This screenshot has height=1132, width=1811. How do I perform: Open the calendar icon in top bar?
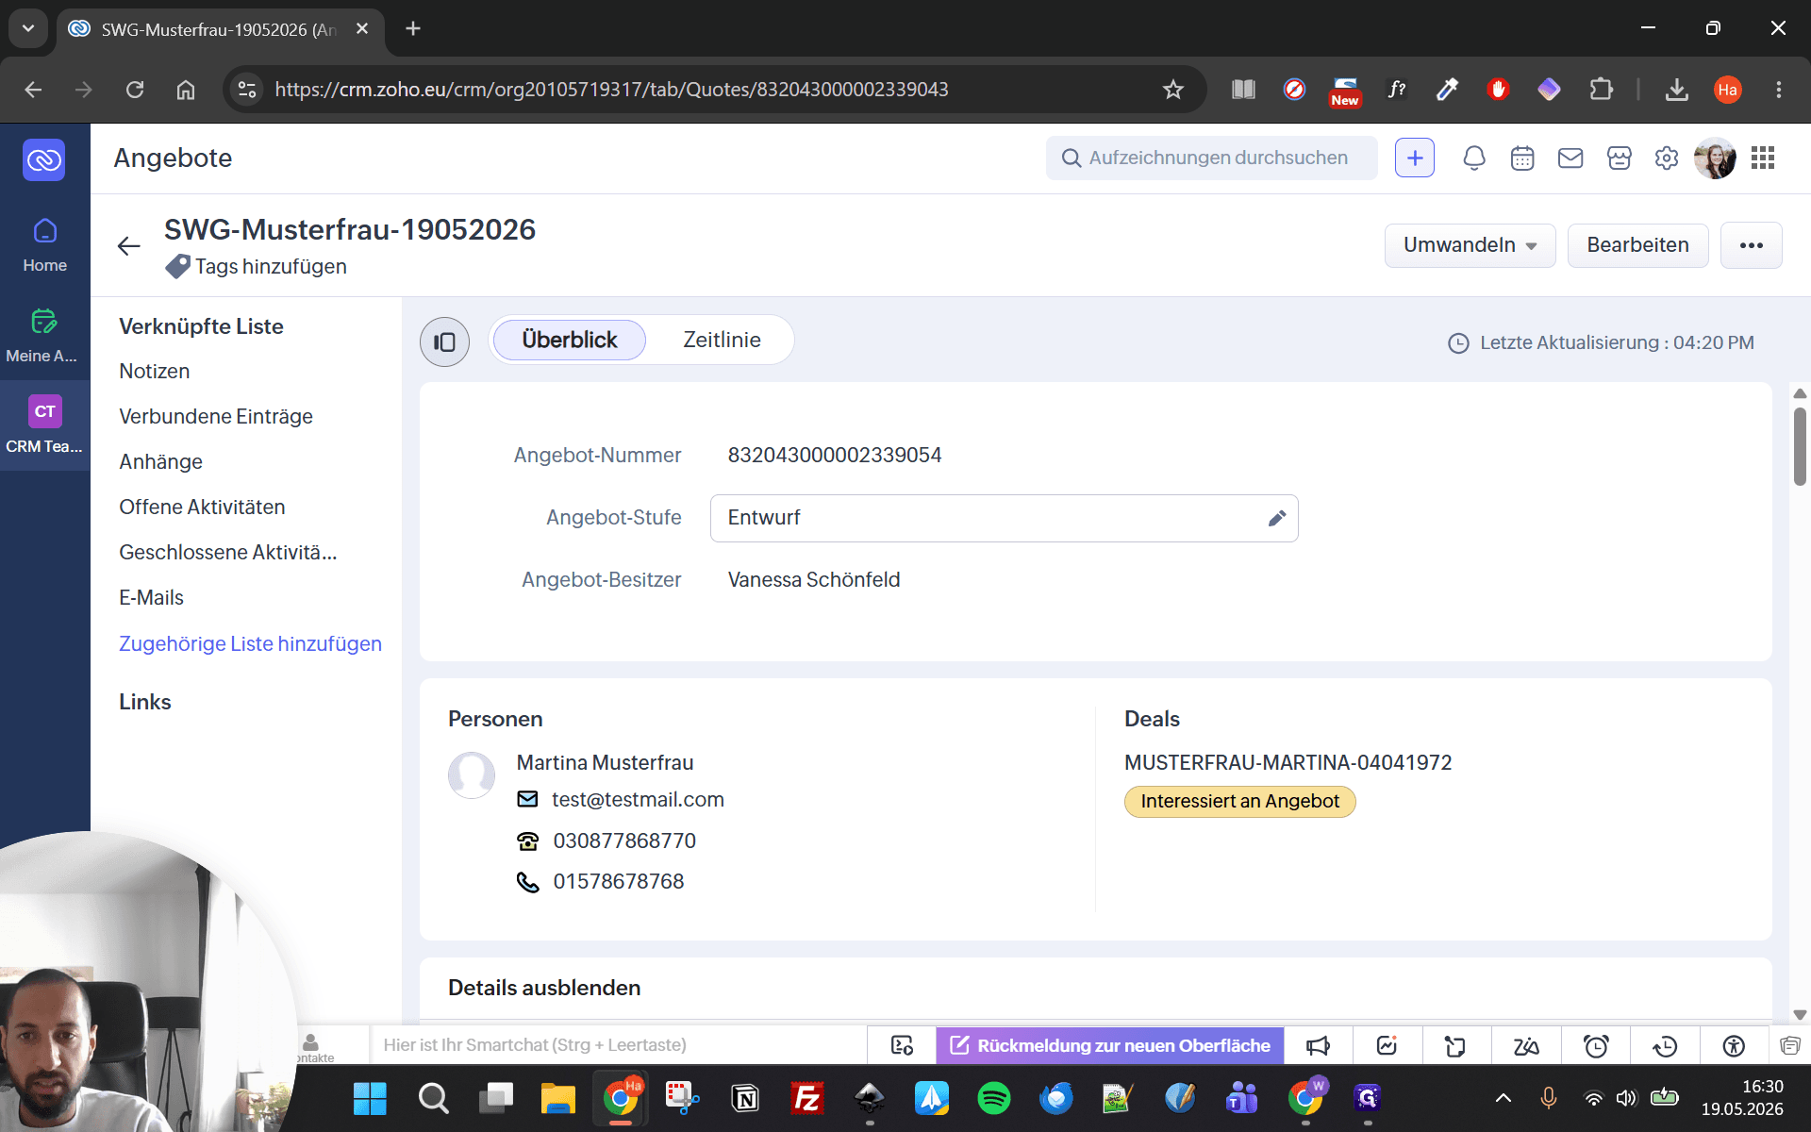coord(1522,158)
